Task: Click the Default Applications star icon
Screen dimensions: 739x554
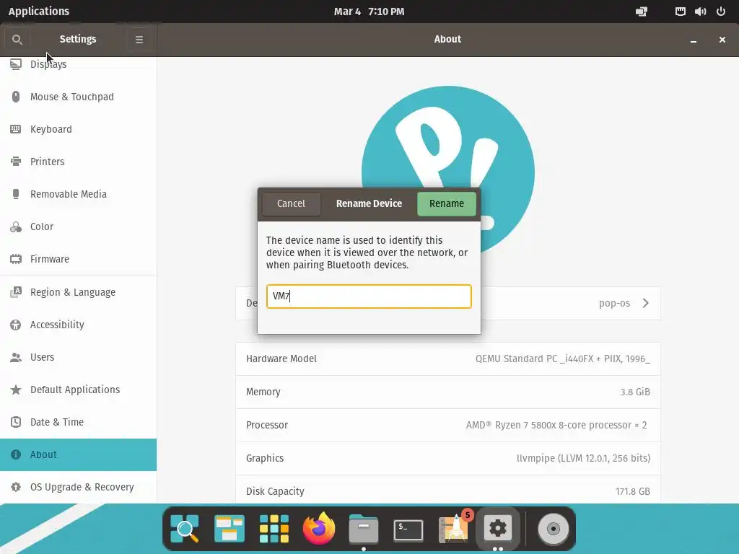Action: [x=16, y=390]
